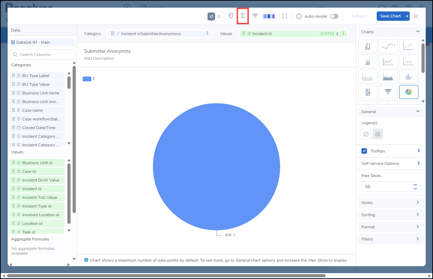Pick the area chart type

[x=367, y=77]
